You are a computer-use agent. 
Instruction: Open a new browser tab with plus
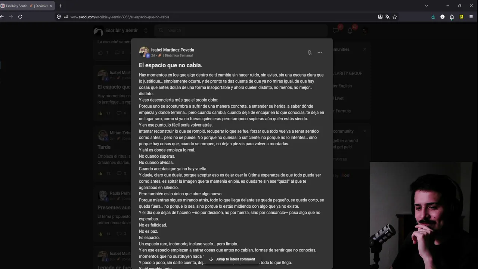click(x=60, y=6)
